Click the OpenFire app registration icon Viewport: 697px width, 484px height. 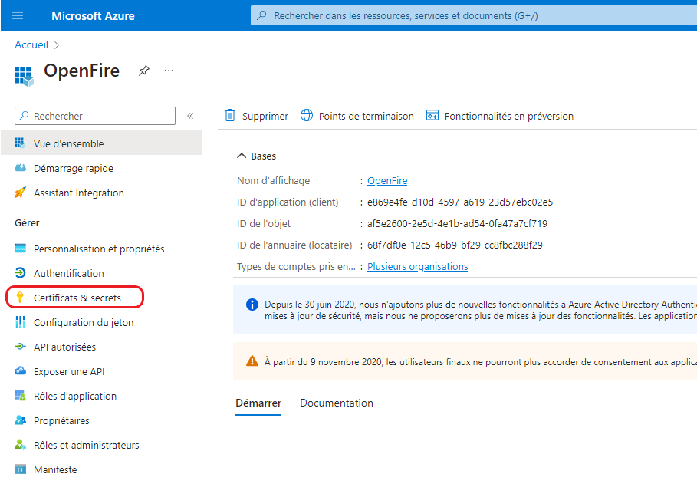click(24, 76)
